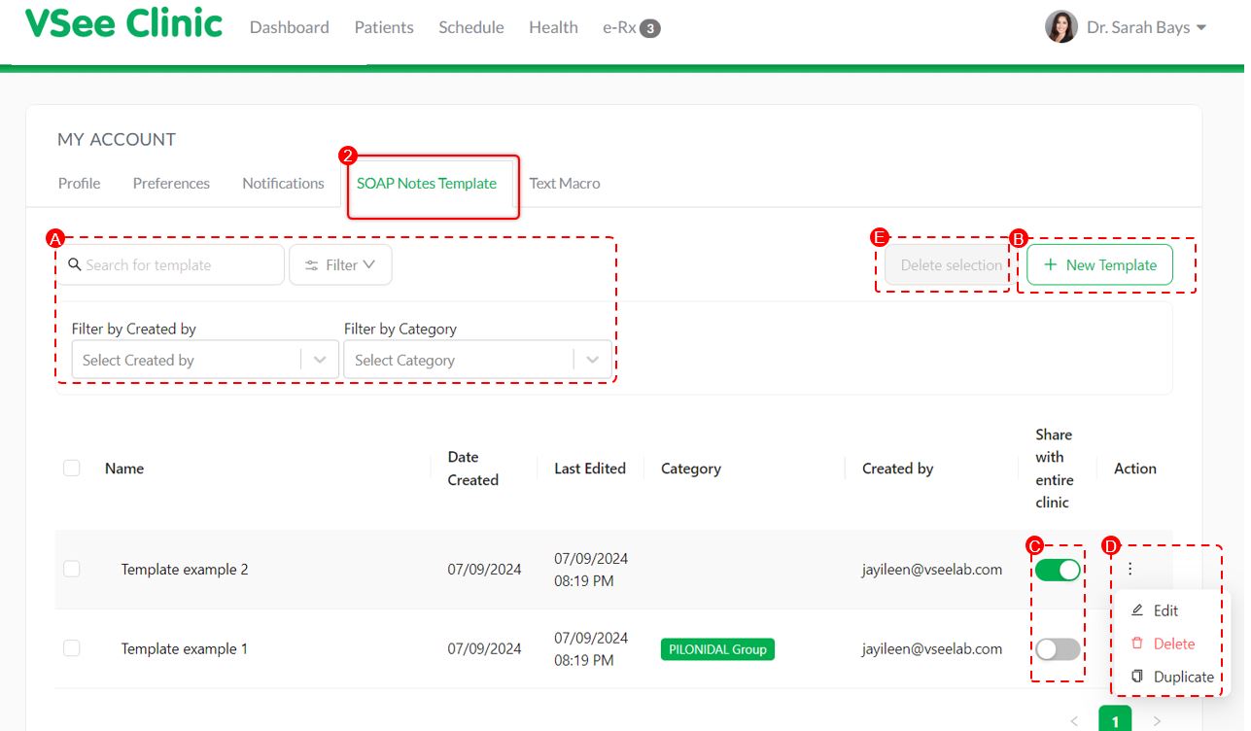
Task: Click the pencil Edit icon
Action: point(1137,609)
